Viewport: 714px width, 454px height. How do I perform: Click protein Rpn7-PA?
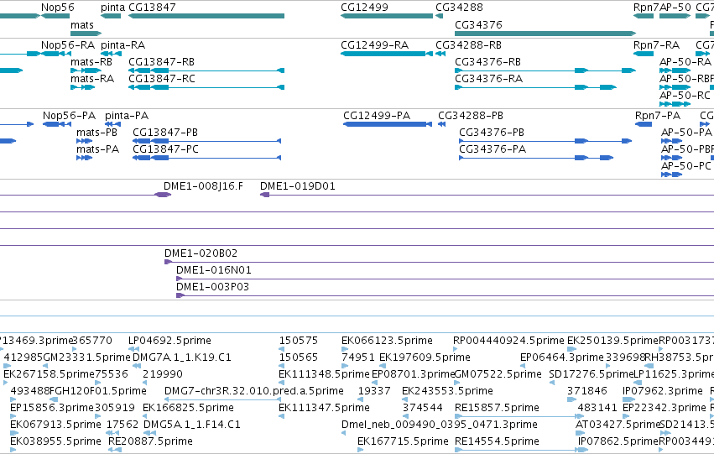point(658,116)
